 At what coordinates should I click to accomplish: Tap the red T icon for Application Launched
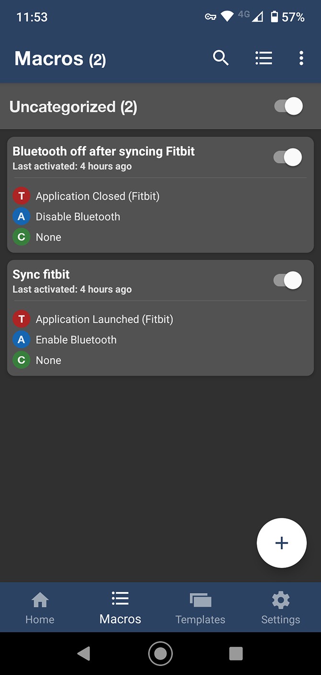21,319
